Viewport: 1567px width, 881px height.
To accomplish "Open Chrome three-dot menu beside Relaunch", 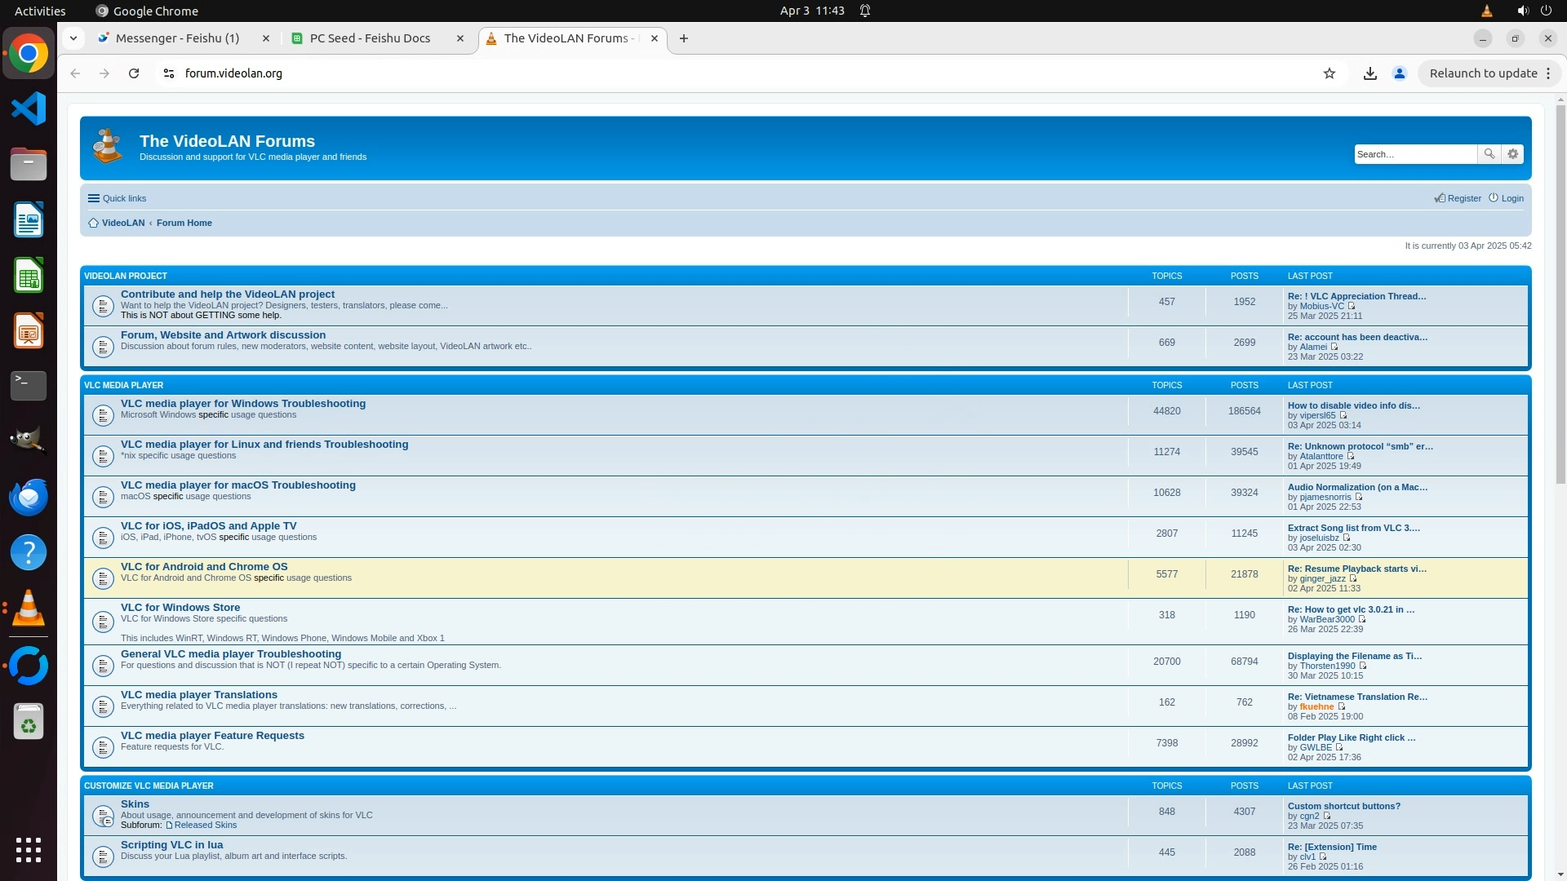I will click(1548, 73).
